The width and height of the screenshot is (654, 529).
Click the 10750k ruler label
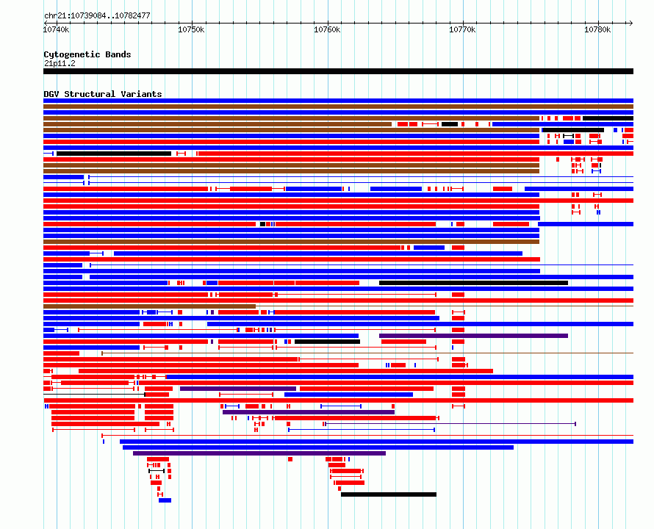(x=192, y=29)
